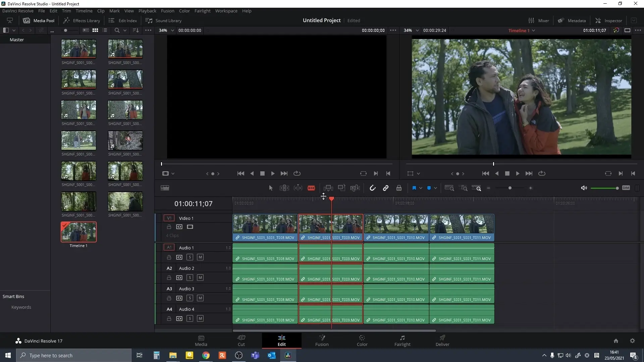Click the Overwrite Clip icon
The width and height of the screenshot is (644, 362).
pyautogui.click(x=341, y=188)
